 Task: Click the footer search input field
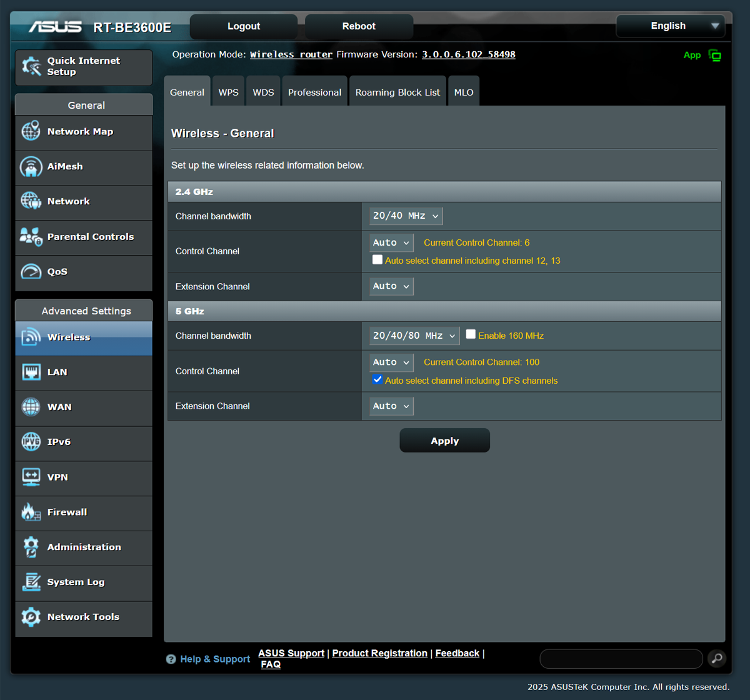click(621, 659)
